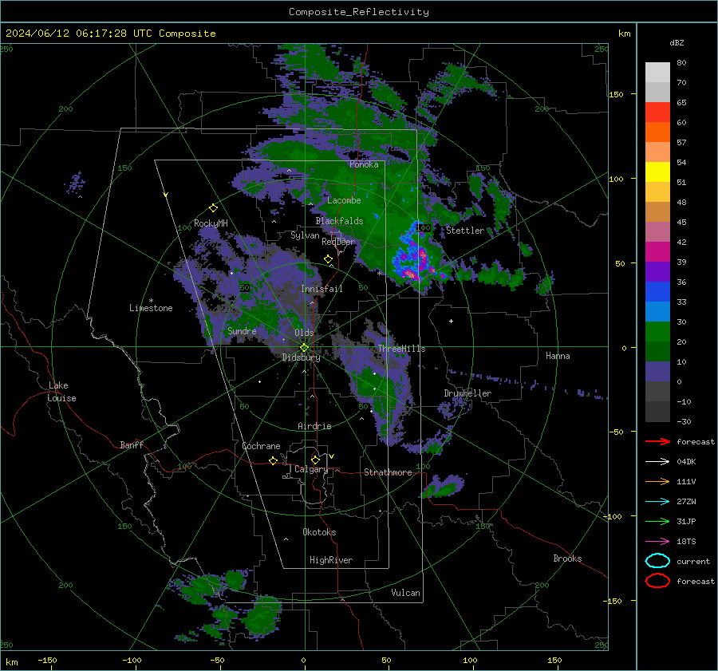
Task: Click the -100 tick on right axis
Action: click(x=612, y=516)
